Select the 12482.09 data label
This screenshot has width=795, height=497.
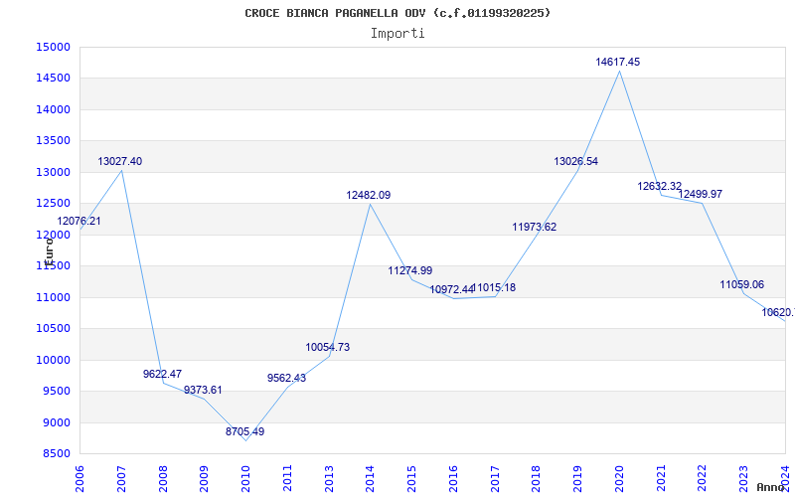tap(369, 195)
